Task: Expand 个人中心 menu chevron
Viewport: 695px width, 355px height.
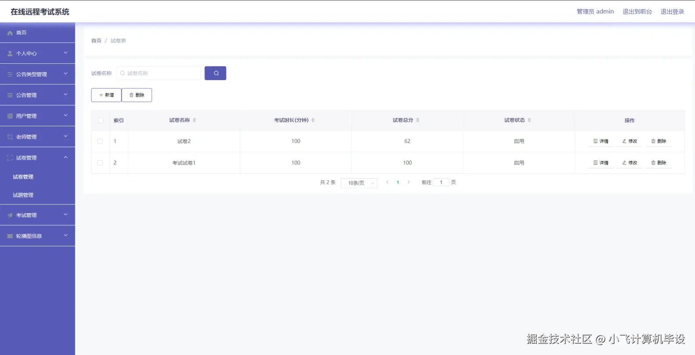Action: [x=66, y=53]
